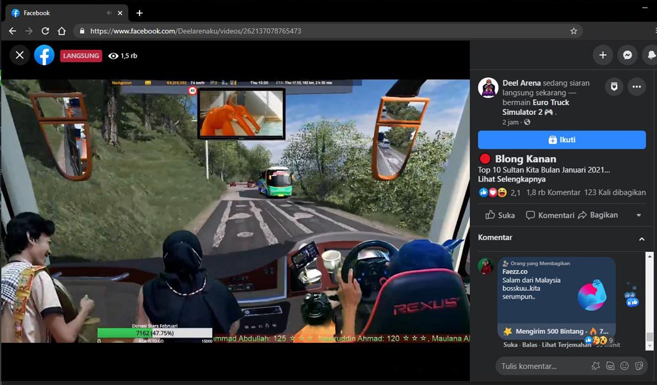Close the video viewer with X
Screen dimensions: 657x385
(x=20, y=55)
